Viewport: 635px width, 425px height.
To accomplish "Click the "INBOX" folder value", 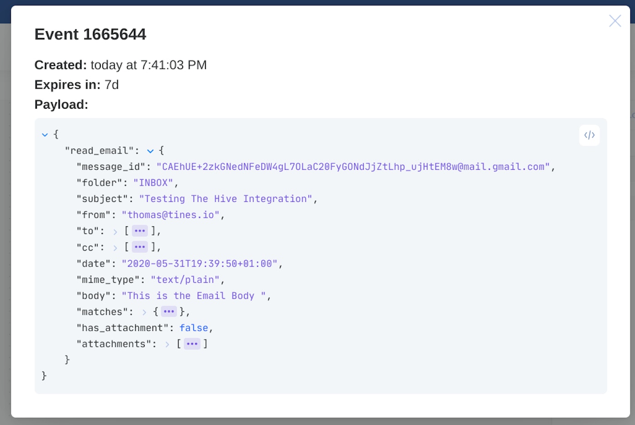I will [x=153, y=183].
